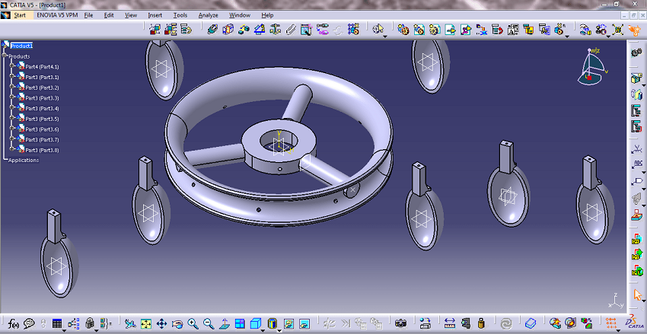Click the Normal View icon
647x334 pixels.
(x=225, y=323)
